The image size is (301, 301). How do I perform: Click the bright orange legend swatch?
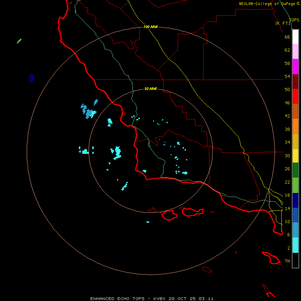pos(295,126)
